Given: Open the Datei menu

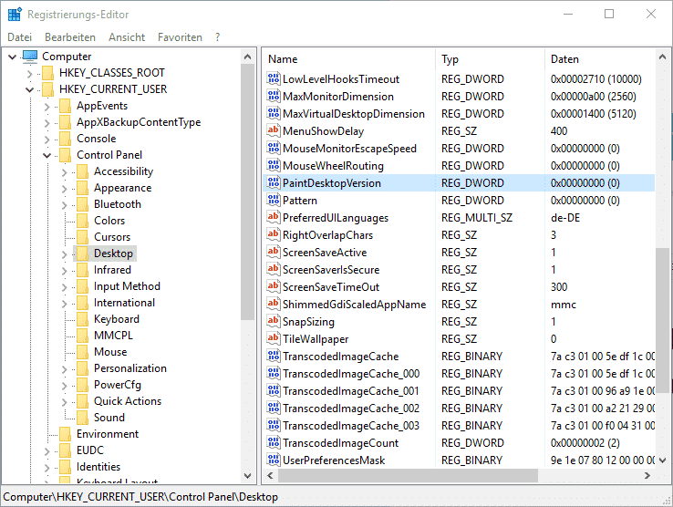Looking at the screenshot, I should tap(20, 37).
